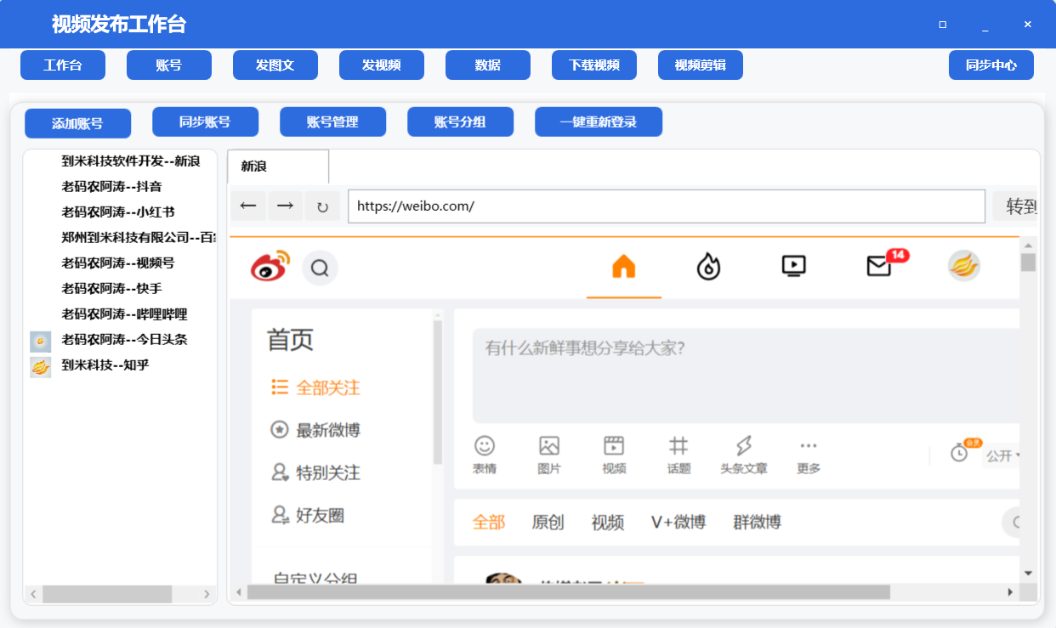Click account list scrollbar right arrow

pos(207,594)
